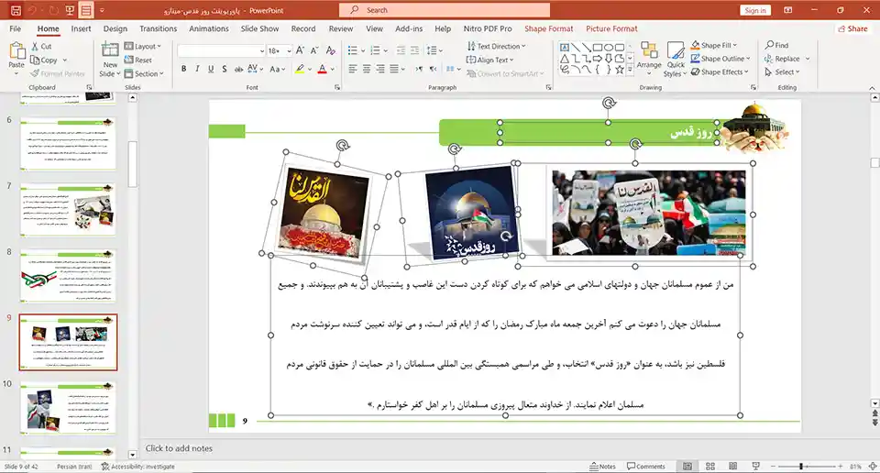Click the rotate handle above the left picture
The height and width of the screenshot is (473, 880).
coord(342,146)
